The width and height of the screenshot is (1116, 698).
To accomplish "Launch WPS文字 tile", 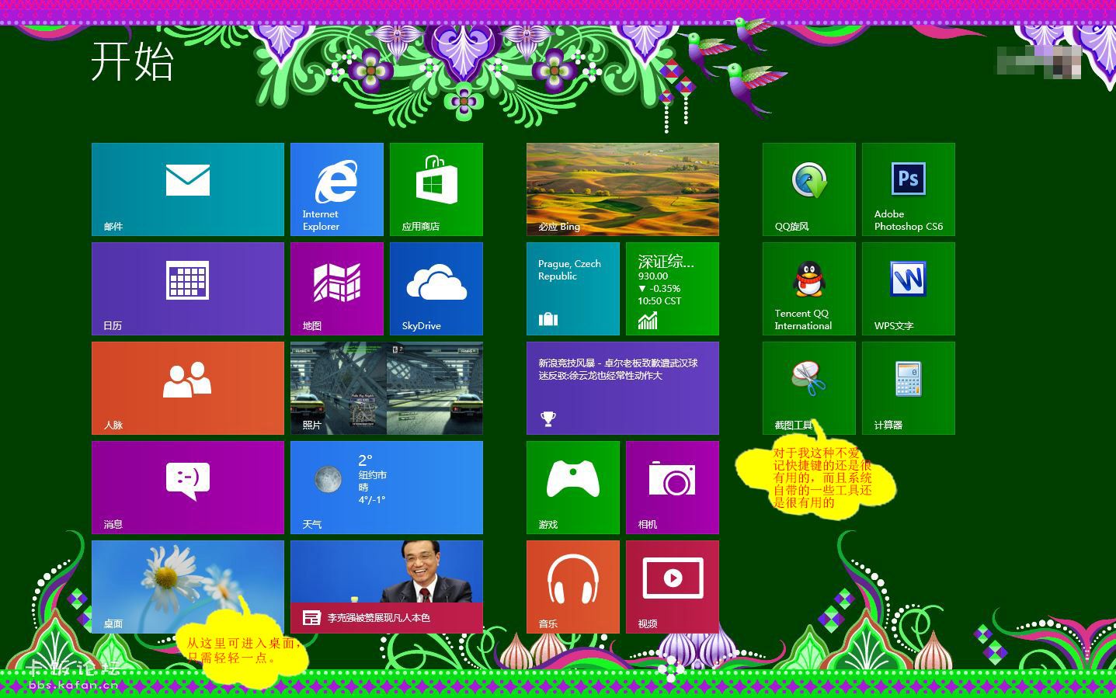I will click(909, 289).
